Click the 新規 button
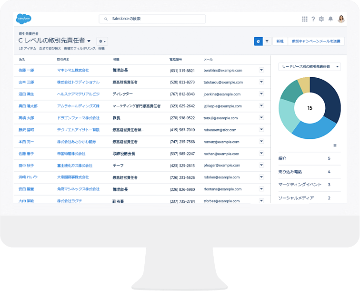 (280, 42)
